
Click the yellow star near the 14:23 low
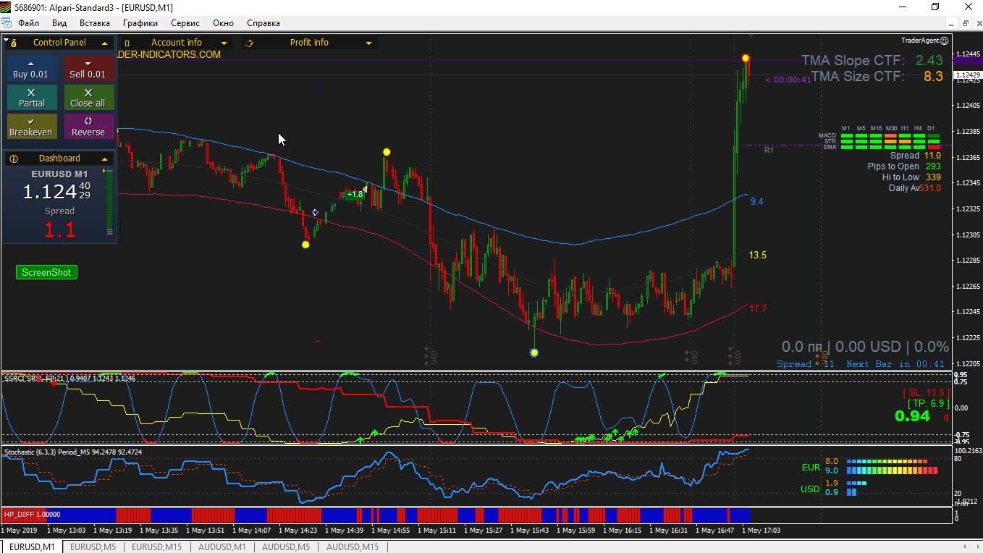305,245
